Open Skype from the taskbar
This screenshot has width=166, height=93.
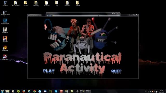[x=56, y=91]
